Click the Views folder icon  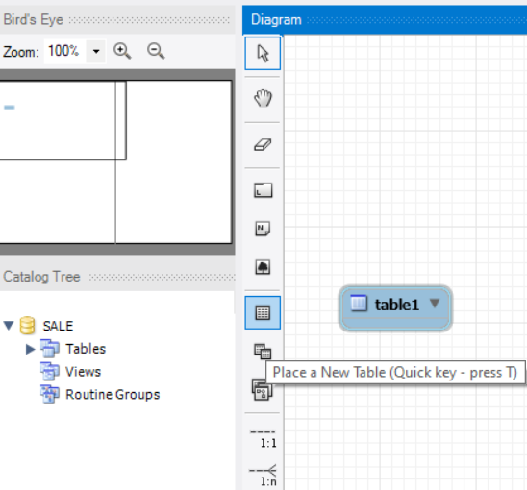[50, 372]
